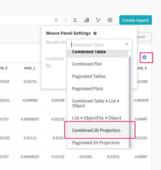The image size is (161, 170).
Task: Clear the search bar with X icon
Action: tap(56, 20)
